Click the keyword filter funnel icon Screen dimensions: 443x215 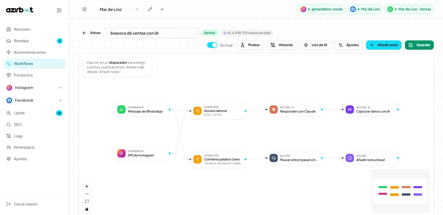(198, 159)
